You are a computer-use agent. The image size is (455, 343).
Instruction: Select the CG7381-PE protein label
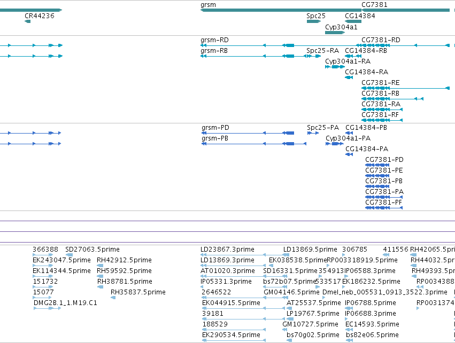pyautogui.click(x=384, y=170)
